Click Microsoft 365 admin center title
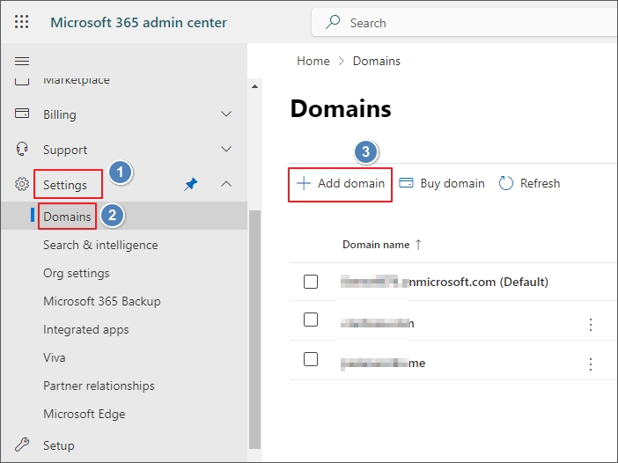The image size is (618, 463). coord(139,23)
